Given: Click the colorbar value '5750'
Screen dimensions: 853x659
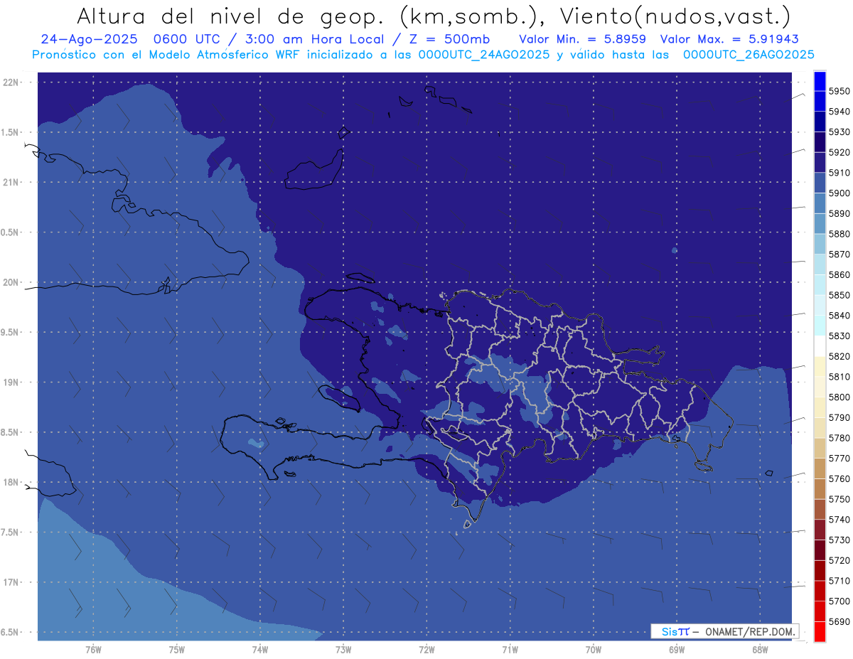Looking at the screenshot, I should tap(839, 499).
